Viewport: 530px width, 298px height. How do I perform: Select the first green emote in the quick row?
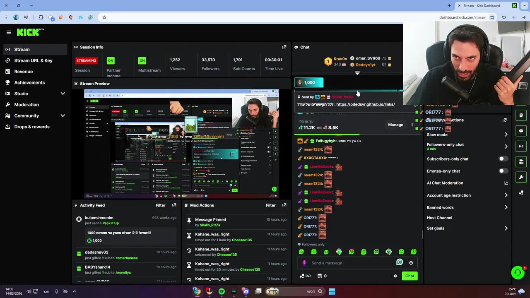(301, 252)
